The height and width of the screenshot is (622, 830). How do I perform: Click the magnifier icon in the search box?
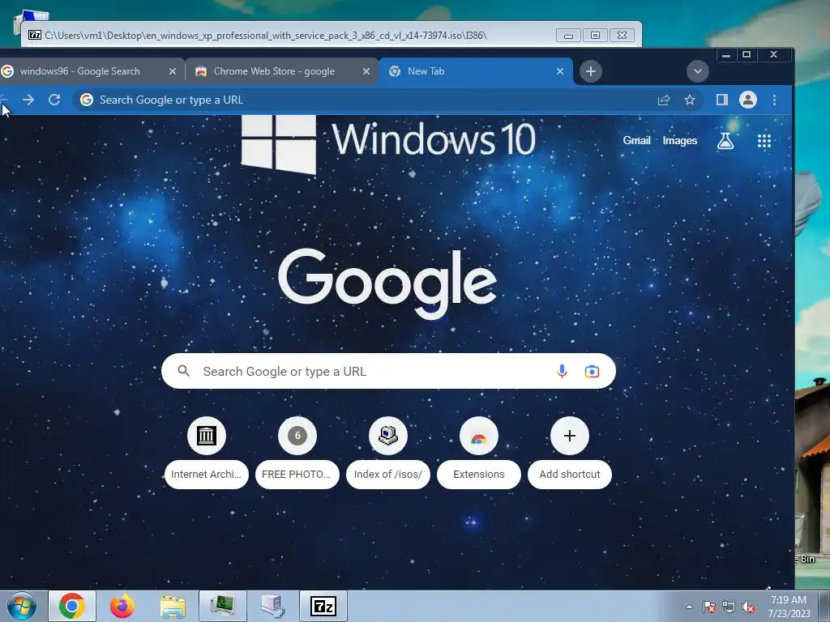(x=184, y=371)
